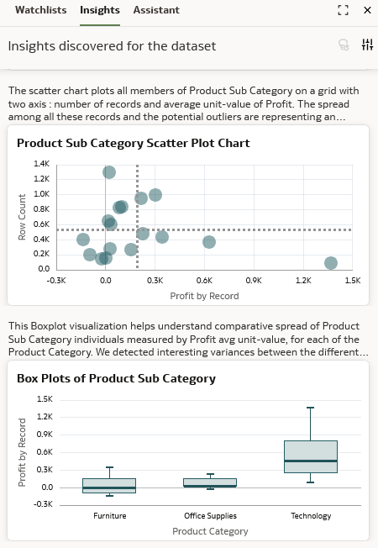The height and width of the screenshot is (548, 378).
Task: Click the Technology axis label
Action: [311, 516]
